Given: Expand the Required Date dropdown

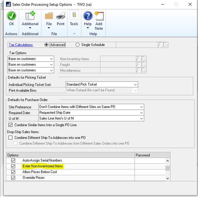Looking at the screenshot, I should (141, 113).
